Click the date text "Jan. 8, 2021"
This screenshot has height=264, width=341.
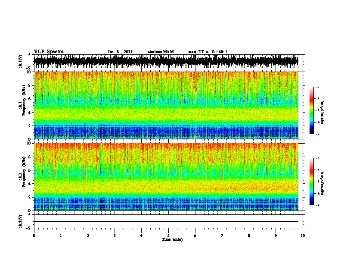tap(120, 52)
